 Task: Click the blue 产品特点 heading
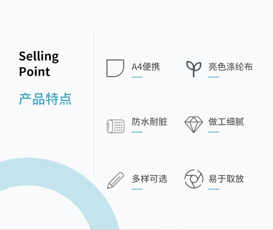(x=45, y=99)
